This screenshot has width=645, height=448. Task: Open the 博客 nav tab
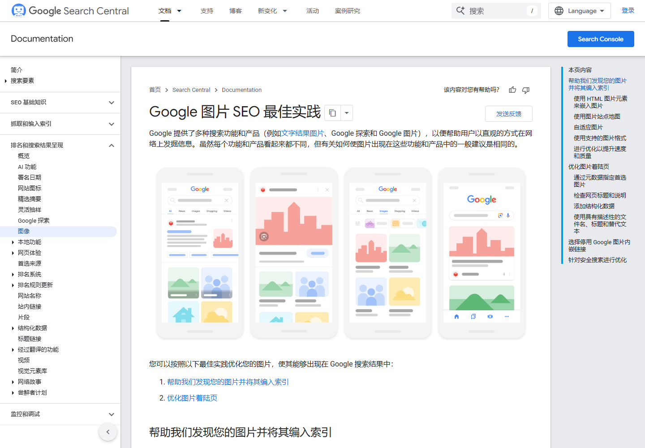[236, 11]
